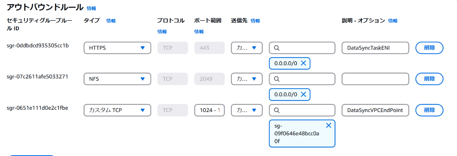Select rule ID sgr-0651e111d0e2c1fbe text
Image resolution: width=457 pixels, height=156 pixels.
click(37, 107)
